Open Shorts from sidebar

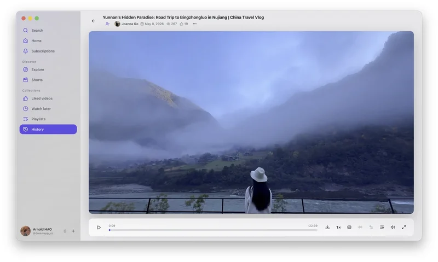click(48, 80)
